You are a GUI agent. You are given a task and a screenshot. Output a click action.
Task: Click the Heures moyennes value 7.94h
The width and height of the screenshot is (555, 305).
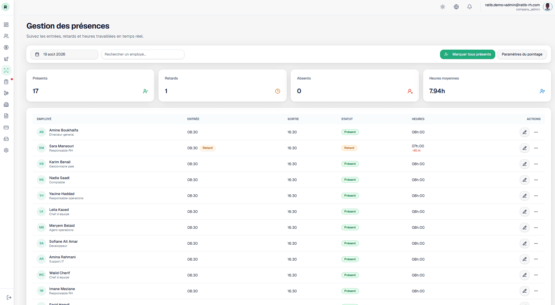coord(437,91)
